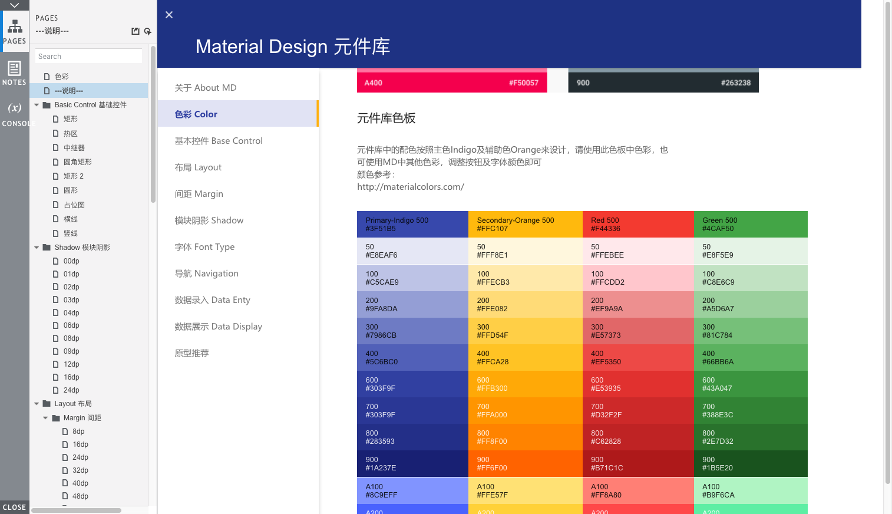Open 导航 Navigation menu item
The image size is (892, 514).
coord(238,274)
